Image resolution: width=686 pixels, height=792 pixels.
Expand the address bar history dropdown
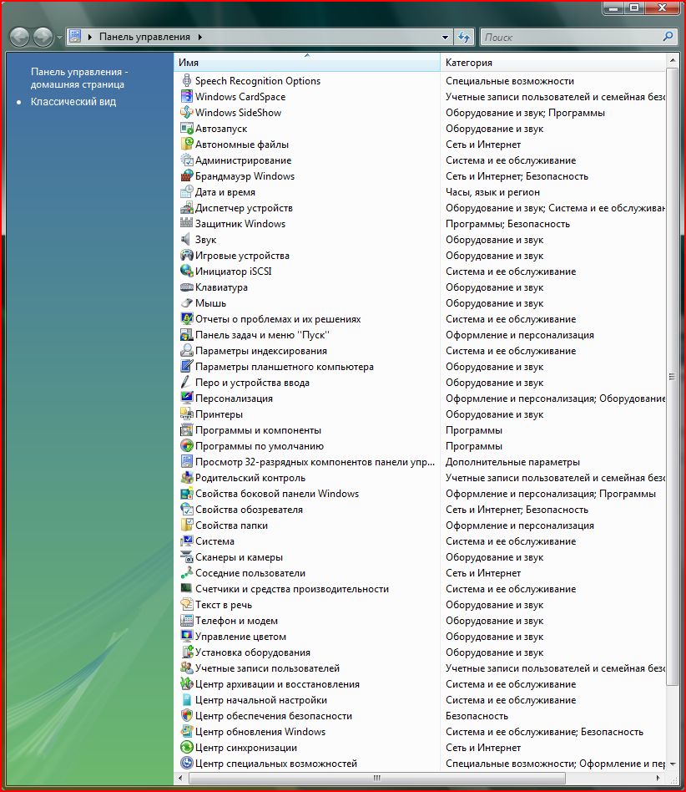click(446, 37)
